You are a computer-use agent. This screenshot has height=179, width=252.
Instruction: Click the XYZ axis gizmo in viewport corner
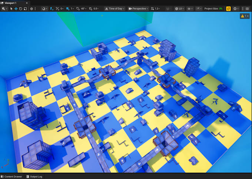[5, 164]
